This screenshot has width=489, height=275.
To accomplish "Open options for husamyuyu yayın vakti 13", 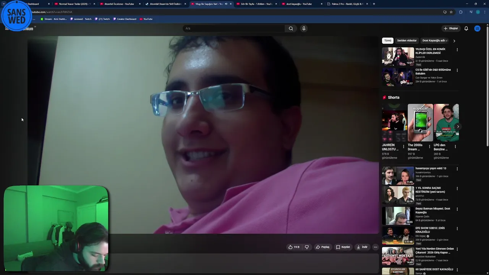I will [457, 169].
